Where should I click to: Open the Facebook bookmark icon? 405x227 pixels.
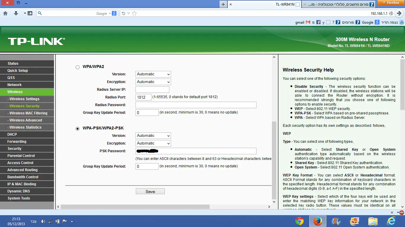(x=318, y=22)
